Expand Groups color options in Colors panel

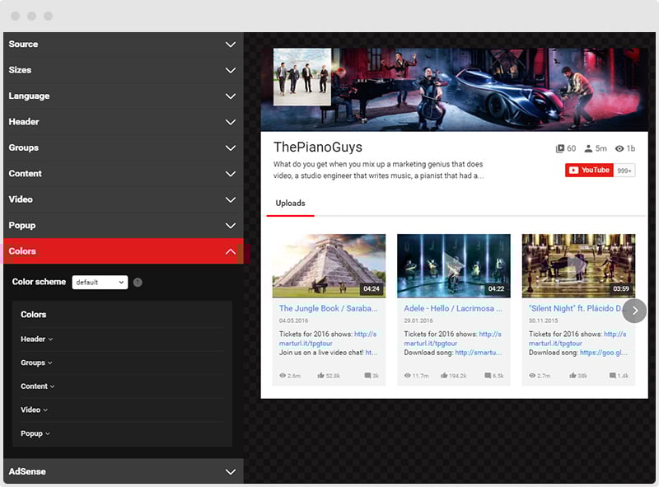click(x=36, y=363)
